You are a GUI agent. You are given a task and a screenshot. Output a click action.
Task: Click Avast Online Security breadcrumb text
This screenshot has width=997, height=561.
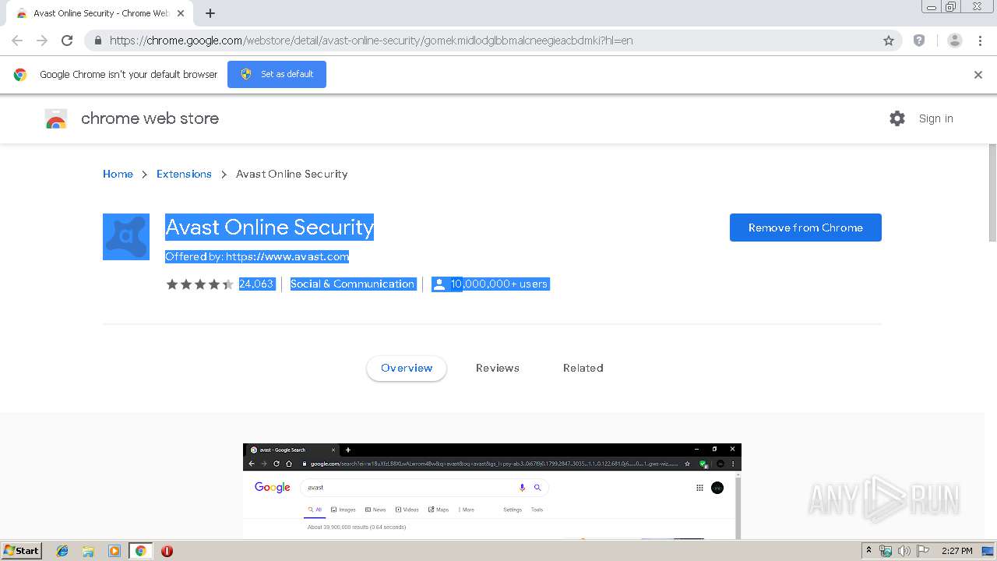tap(292, 174)
